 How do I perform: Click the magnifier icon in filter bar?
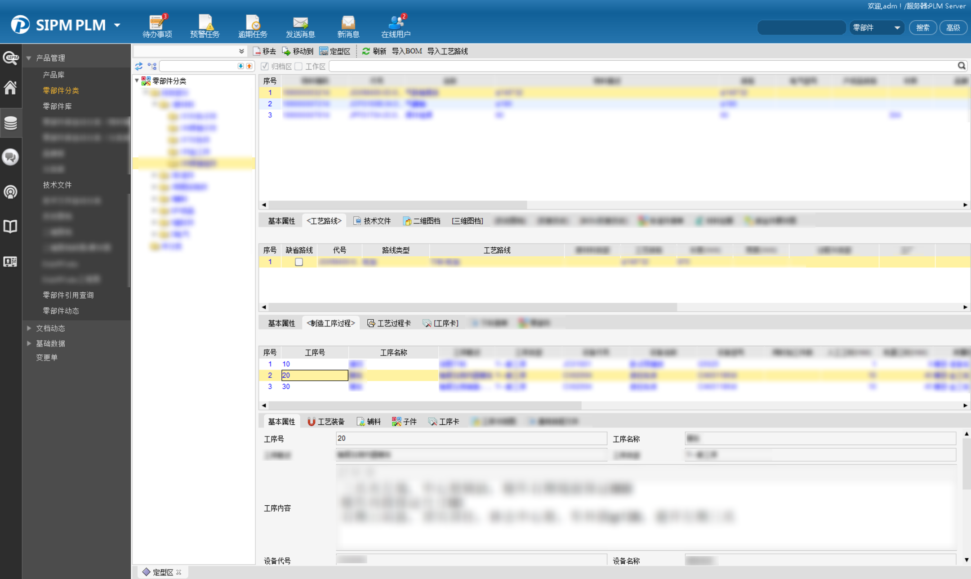tap(961, 66)
